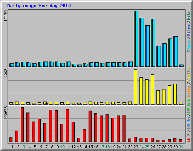The image size is (193, 151).
Task: Click the red kB bar for day 11
Action: (67, 126)
